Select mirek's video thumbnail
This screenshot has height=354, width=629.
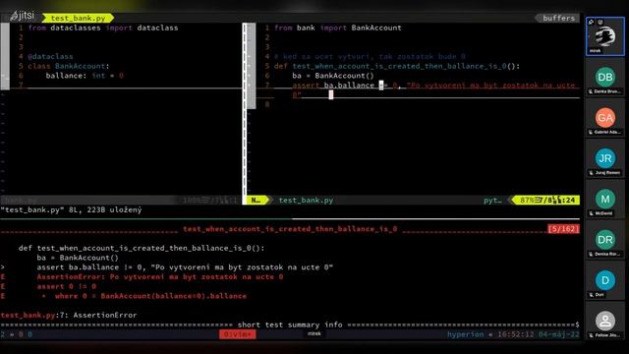coord(605,36)
